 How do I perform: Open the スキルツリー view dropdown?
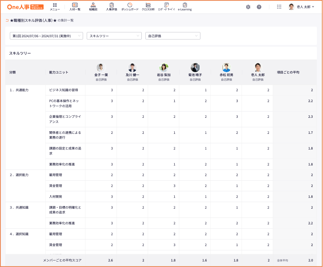tap(114, 36)
